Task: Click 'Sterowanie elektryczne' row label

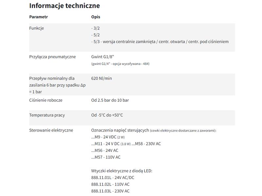Action: coord(51,130)
